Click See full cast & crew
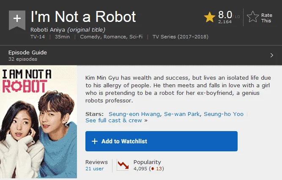The image size is (282, 180). click(x=114, y=120)
